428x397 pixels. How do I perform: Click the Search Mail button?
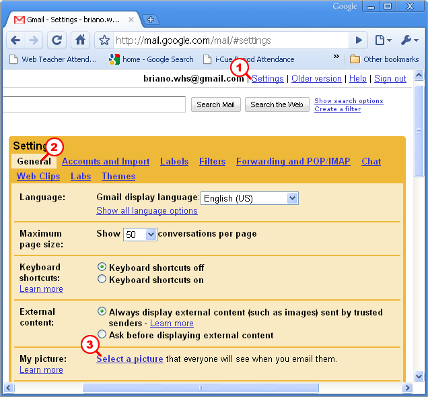215,104
